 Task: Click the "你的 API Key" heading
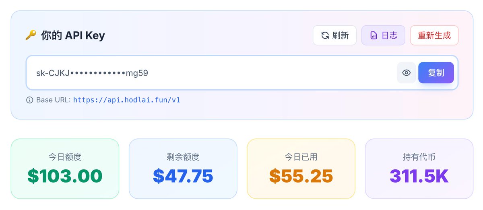point(73,35)
